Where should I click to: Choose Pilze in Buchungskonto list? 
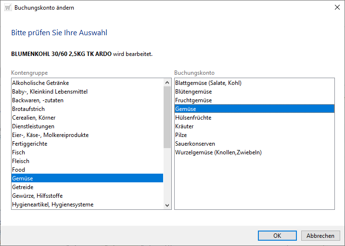click(x=181, y=135)
